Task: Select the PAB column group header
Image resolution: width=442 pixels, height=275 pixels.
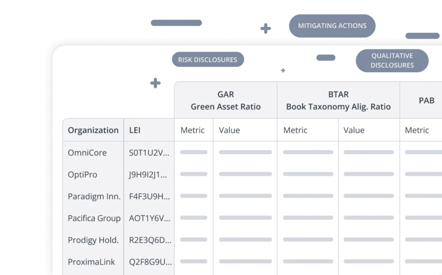Action: click(x=426, y=100)
